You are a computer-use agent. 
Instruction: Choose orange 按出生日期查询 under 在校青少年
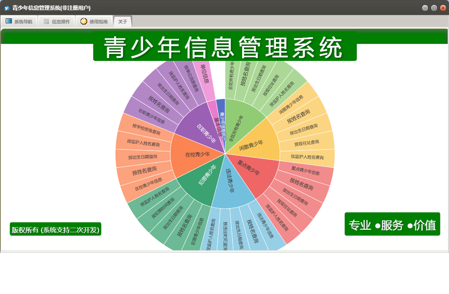pyautogui.click(x=143, y=157)
